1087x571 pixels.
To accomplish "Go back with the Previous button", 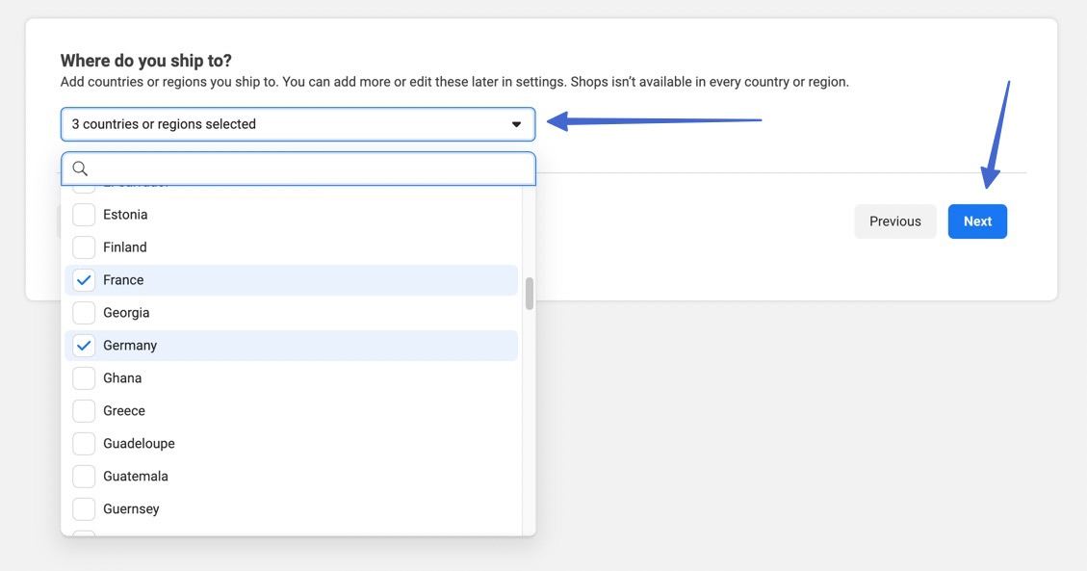I will [x=894, y=221].
